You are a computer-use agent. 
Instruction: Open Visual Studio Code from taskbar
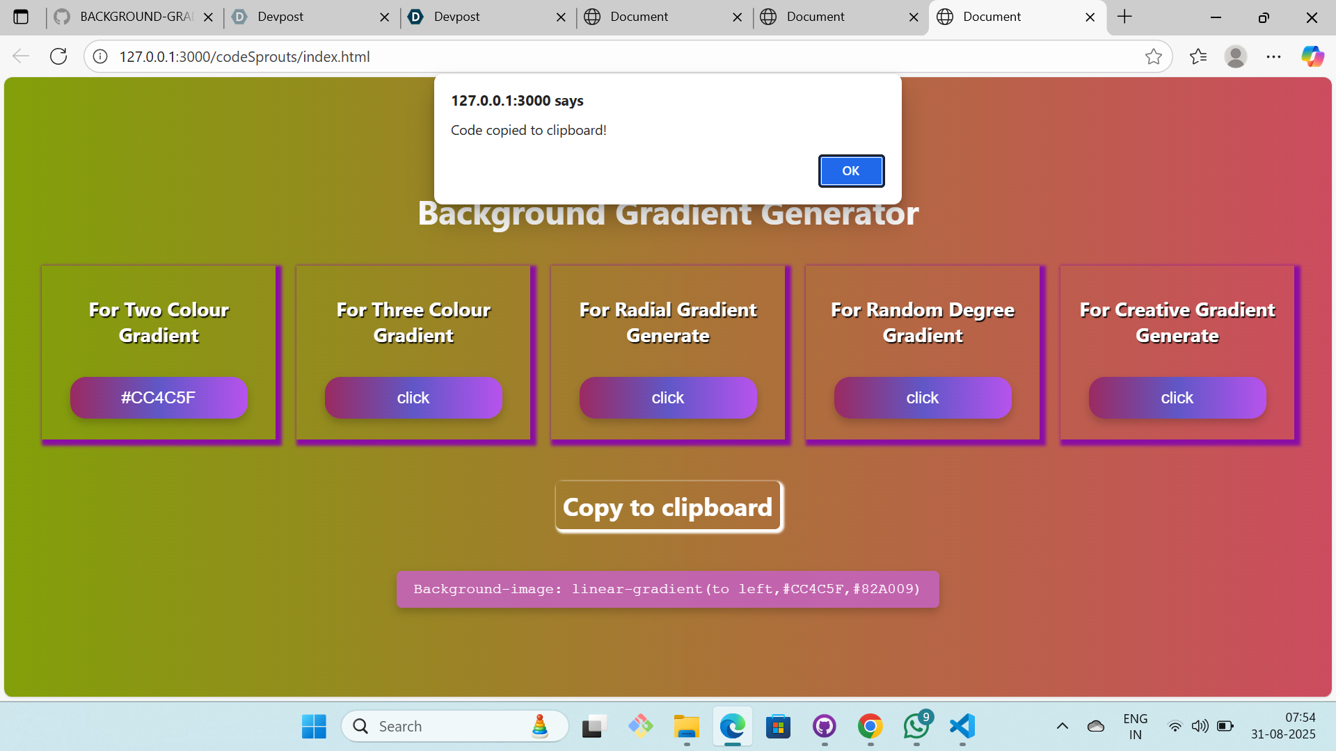pyautogui.click(x=962, y=726)
